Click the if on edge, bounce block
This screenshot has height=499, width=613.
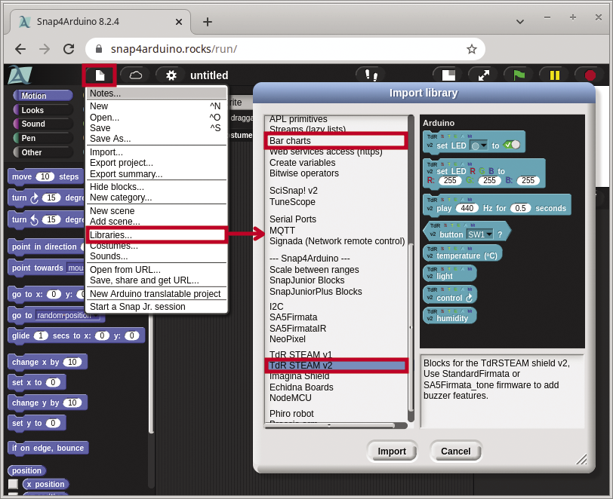pyautogui.click(x=48, y=448)
